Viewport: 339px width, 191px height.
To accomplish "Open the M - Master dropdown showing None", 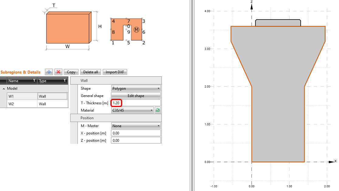I will [136, 125].
